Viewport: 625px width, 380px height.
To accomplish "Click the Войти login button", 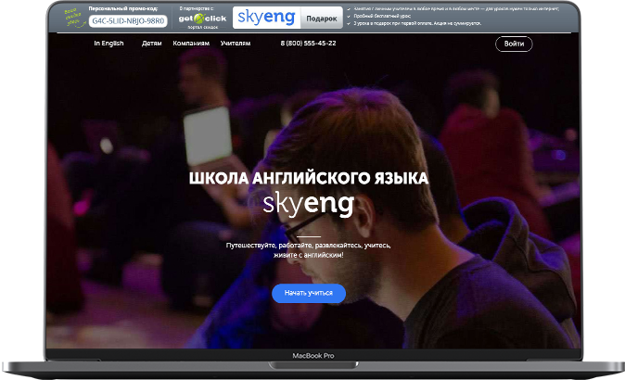I will click(514, 44).
